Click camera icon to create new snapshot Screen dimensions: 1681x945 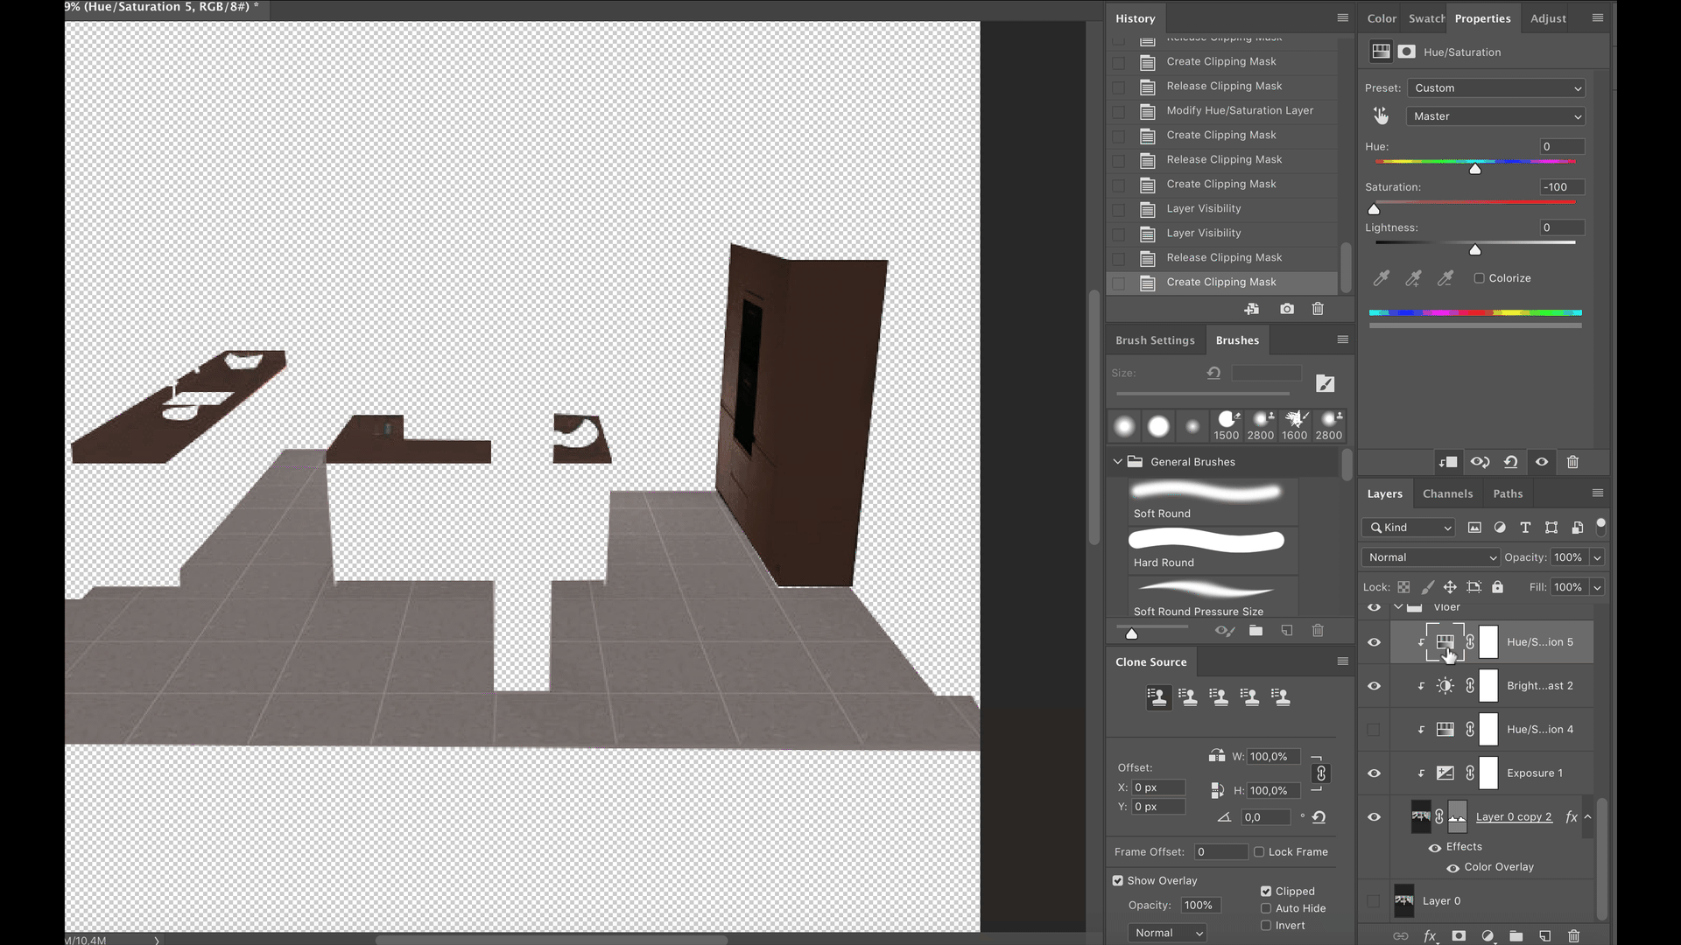pos(1286,309)
